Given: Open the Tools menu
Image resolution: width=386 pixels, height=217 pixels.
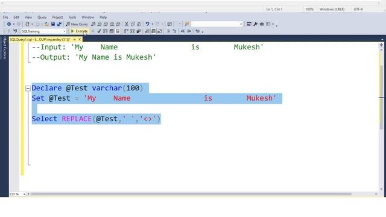Looking at the screenshot, I should [x=72, y=17].
